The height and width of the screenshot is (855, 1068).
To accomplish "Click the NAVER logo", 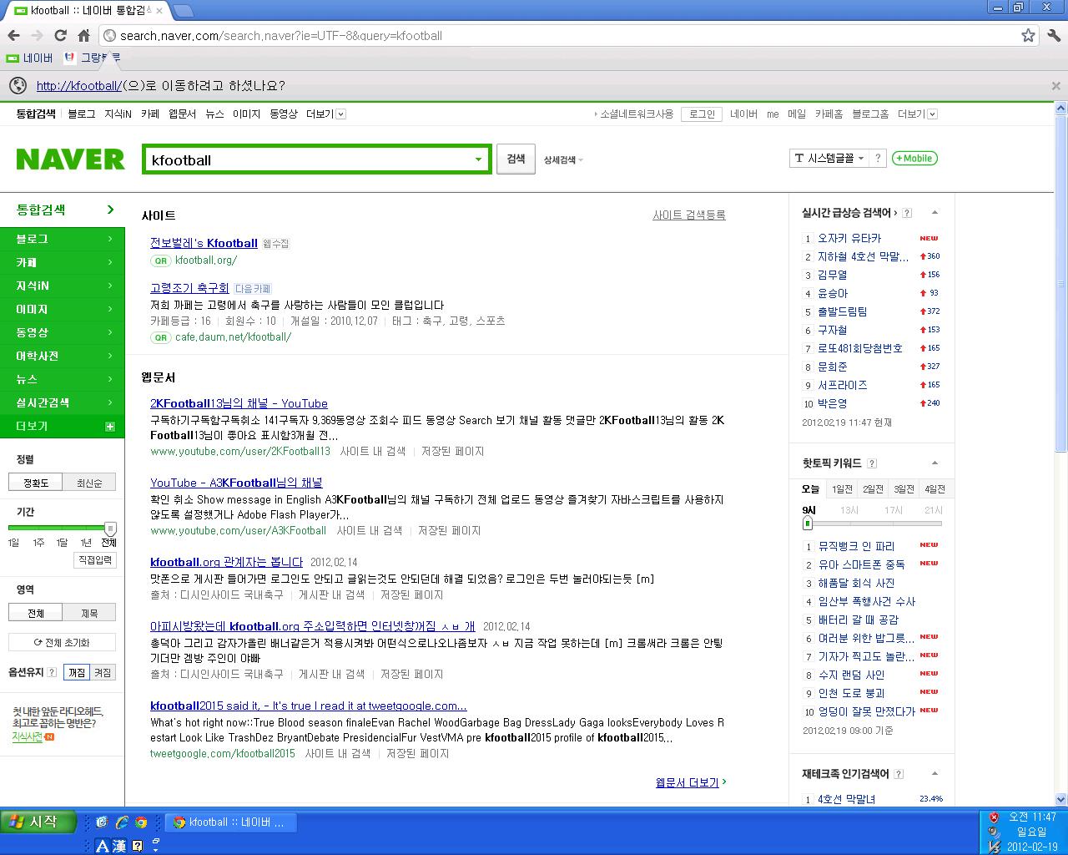I will (x=70, y=159).
